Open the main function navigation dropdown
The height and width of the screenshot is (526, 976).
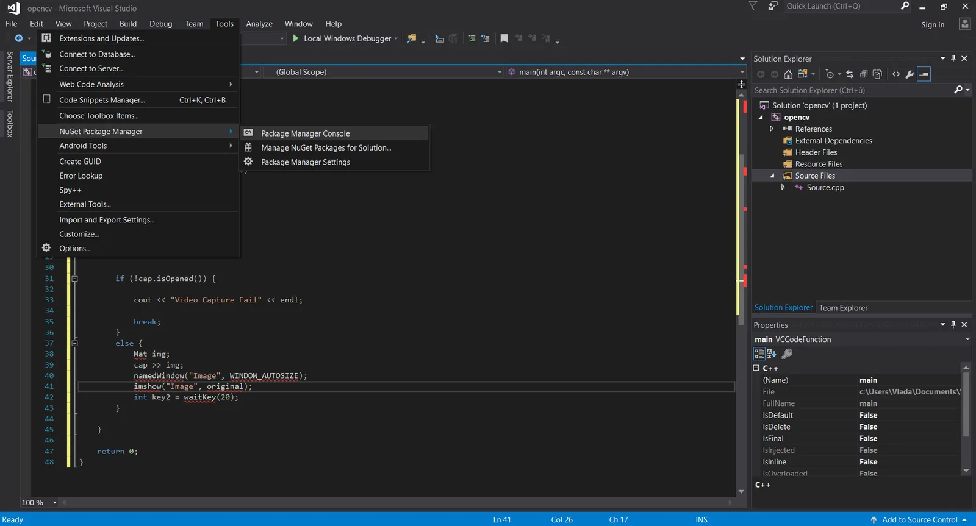click(x=742, y=72)
